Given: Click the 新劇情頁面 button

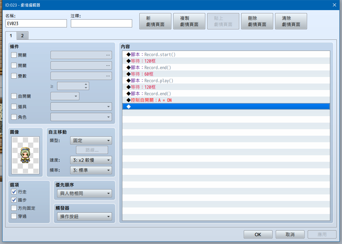Looking at the screenshot, I should pyautogui.click(x=155, y=21).
